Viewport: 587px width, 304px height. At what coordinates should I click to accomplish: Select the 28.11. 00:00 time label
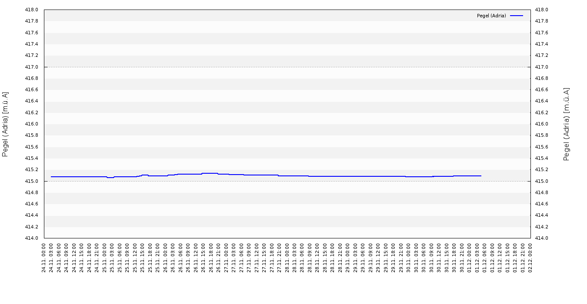[x=287, y=258]
